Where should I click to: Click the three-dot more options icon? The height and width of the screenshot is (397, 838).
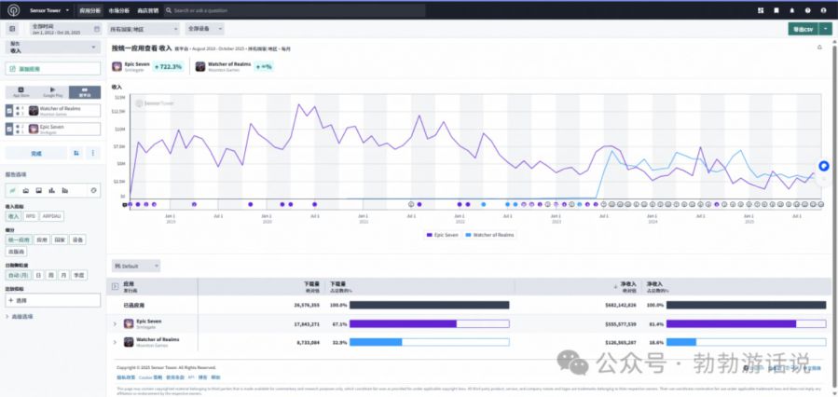coord(91,153)
